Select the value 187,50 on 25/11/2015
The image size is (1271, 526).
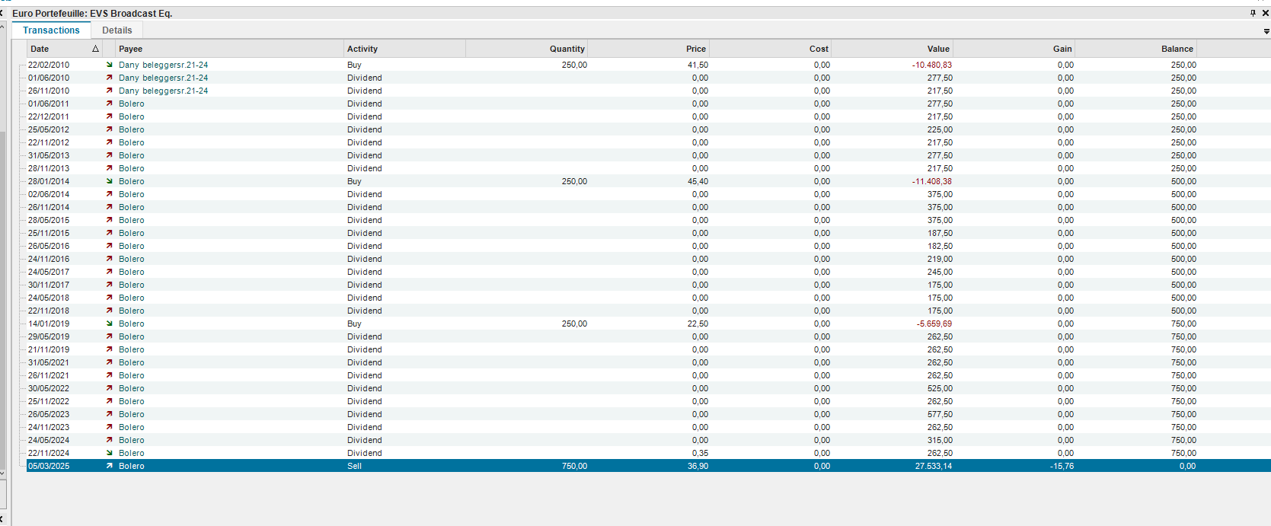(940, 233)
